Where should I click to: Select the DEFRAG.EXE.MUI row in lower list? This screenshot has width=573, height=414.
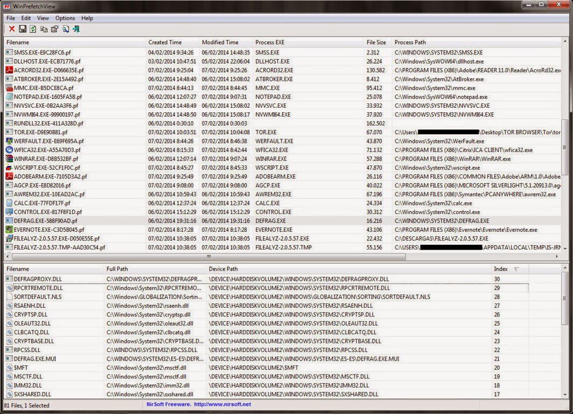pos(267,359)
